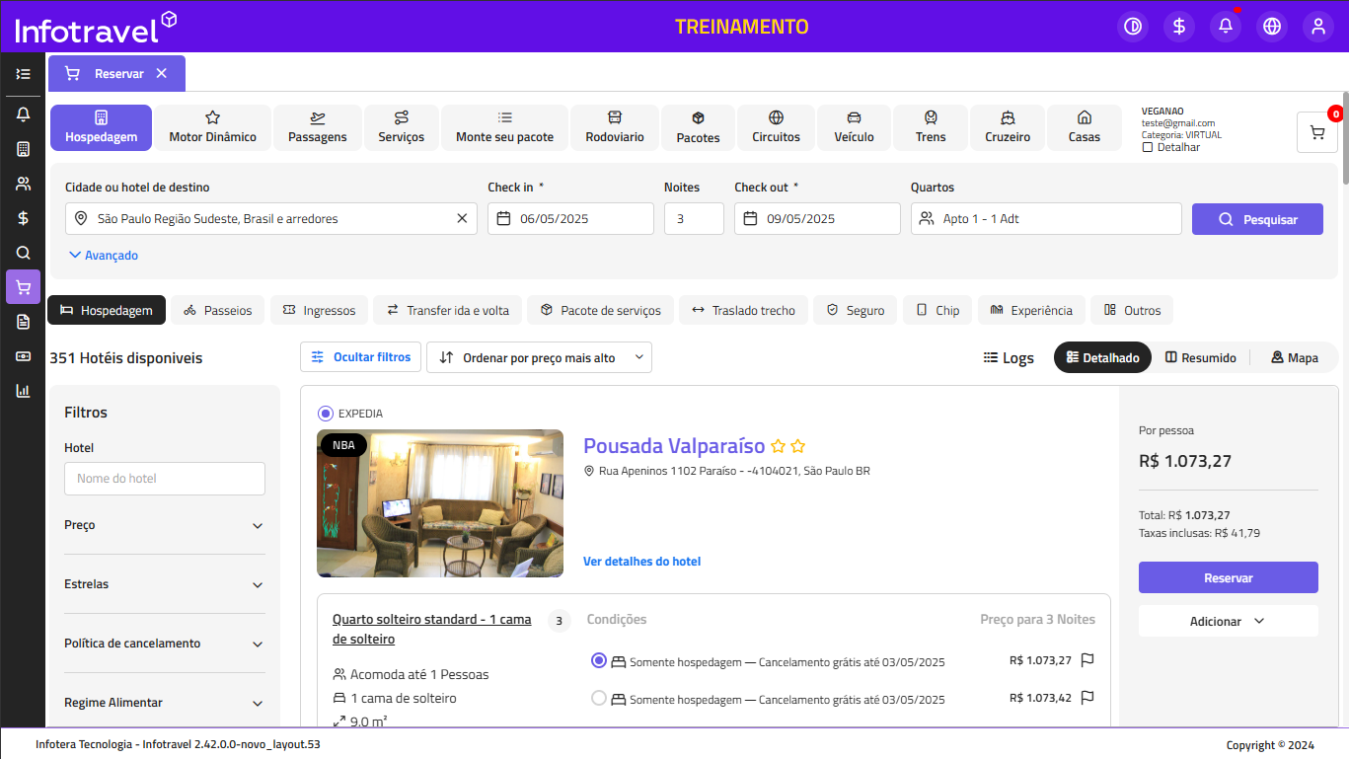Open Ver detalhes do hotel link
The width and height of the screenshot is (1349, 759).
pyautogui.click(x=641, y=562)
